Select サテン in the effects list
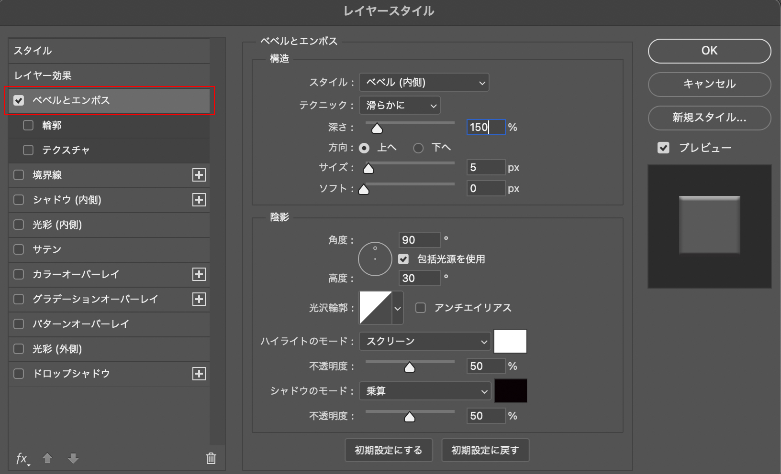Image resolution: width=781 pixels, height=474 pixels. (x=47, y=249)
